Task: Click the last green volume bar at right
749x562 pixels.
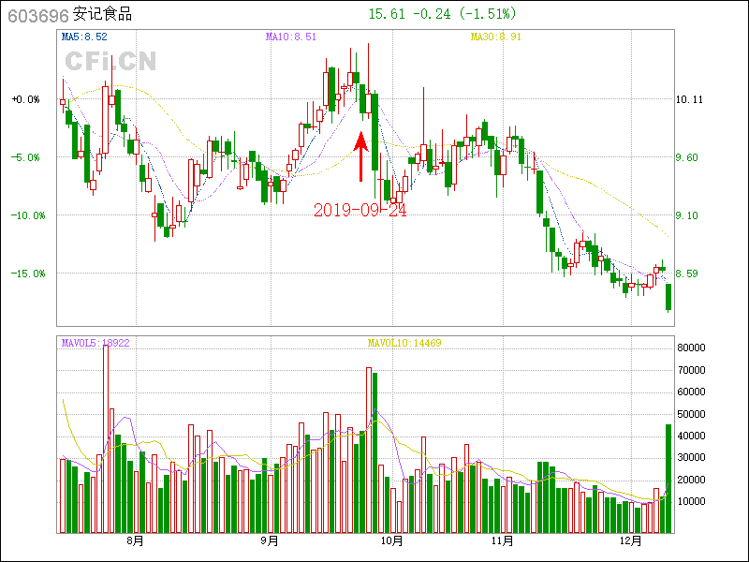Action: click(668, 478)
